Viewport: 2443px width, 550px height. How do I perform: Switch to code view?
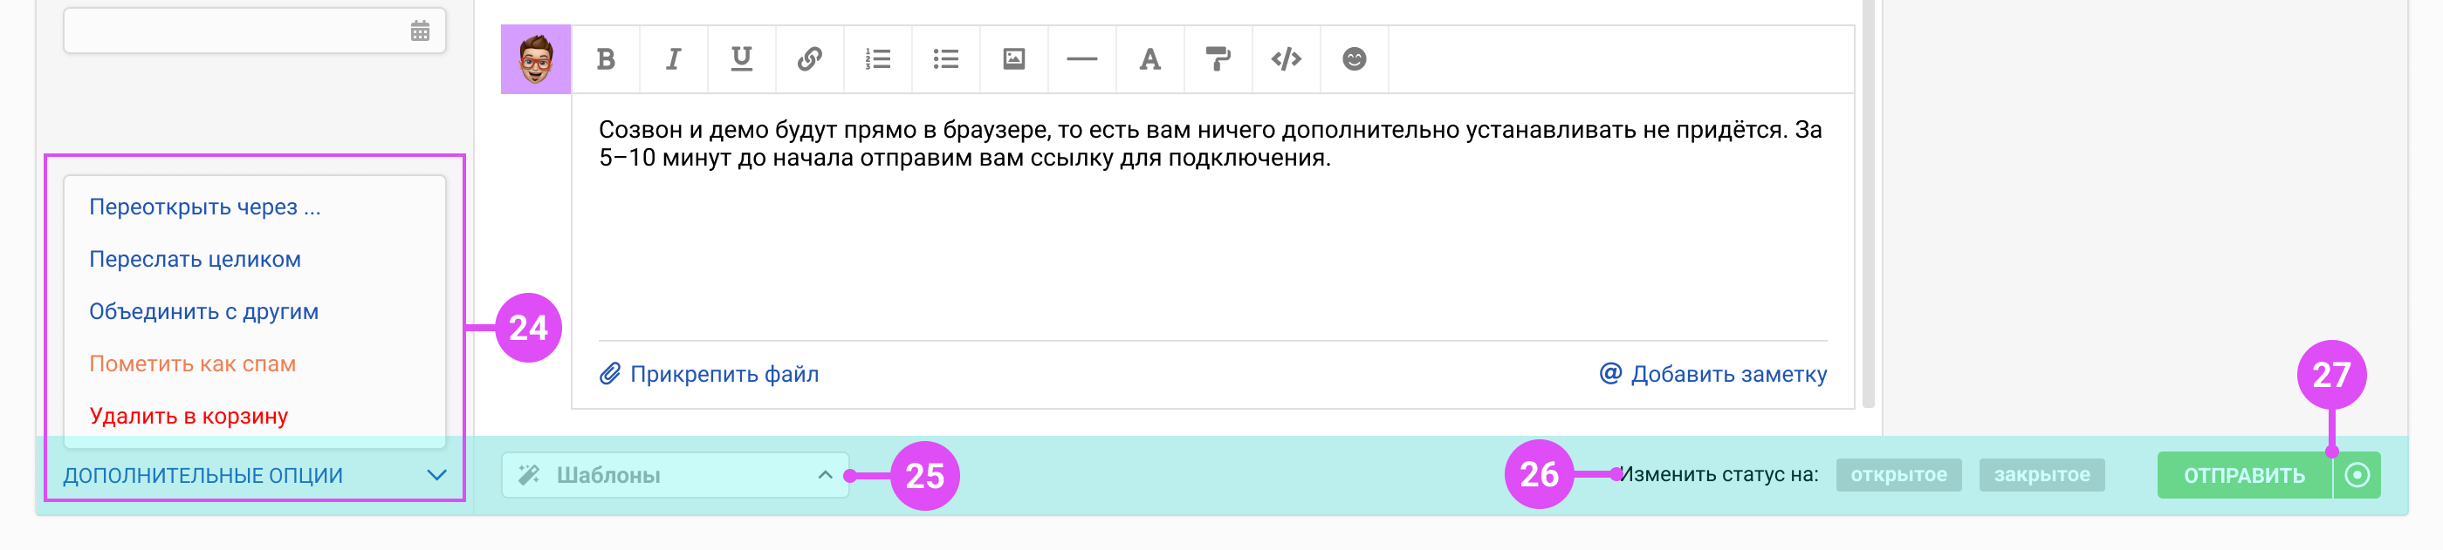(x=1286, y=59)
